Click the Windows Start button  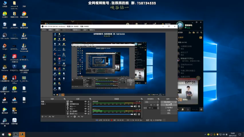click(3, 134)
